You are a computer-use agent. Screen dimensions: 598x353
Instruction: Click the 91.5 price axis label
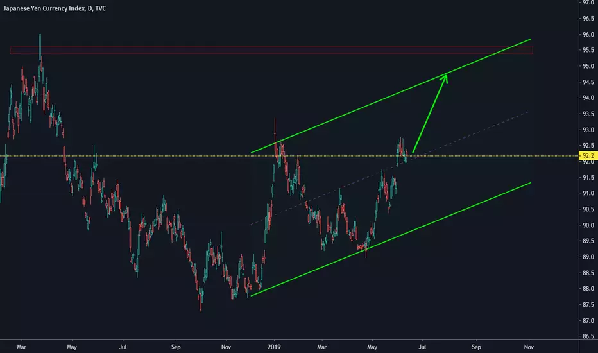click(588, 177)
